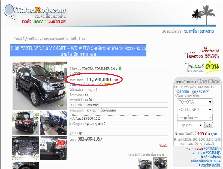
Task: Click the blue FORTUNER 3.0 V SMART listing title
Action: pyautogui.click(x=78, y=50)
